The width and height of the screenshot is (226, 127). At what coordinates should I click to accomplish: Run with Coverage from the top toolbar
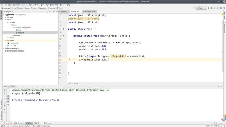[214, 8]
